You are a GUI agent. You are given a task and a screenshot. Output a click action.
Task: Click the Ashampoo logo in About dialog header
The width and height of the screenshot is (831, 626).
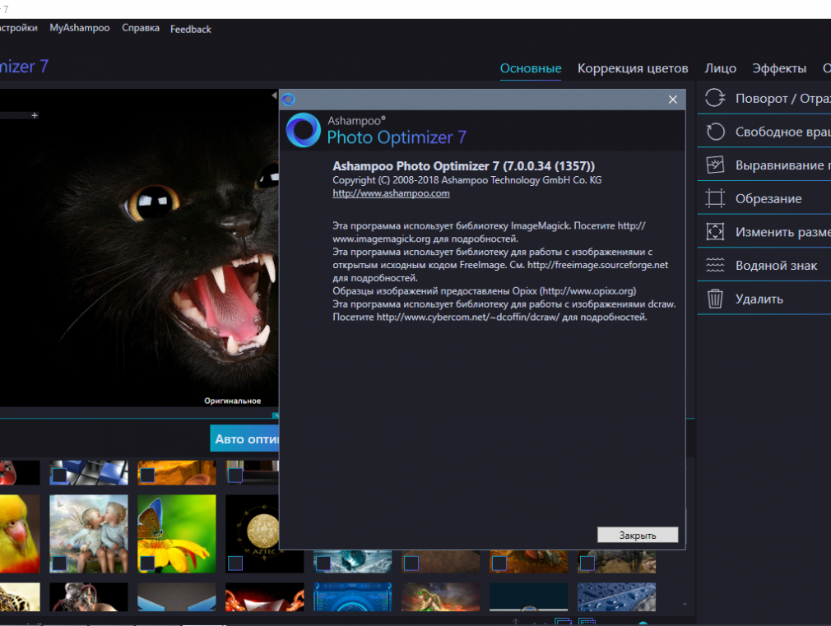pyautogui.click(x=303, y=130)
